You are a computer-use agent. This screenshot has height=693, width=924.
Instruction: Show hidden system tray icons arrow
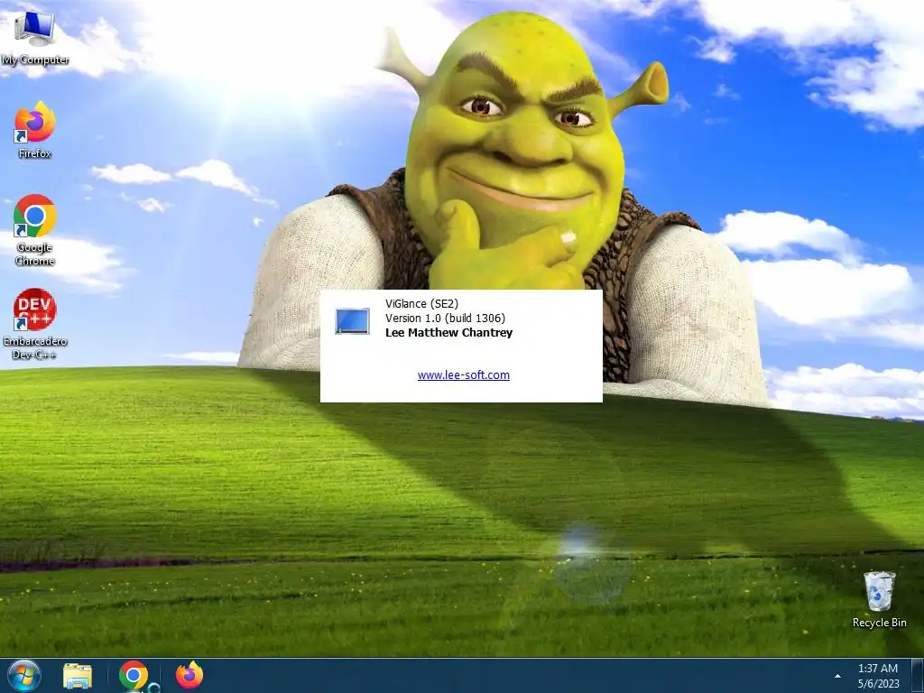click(837, 676)
